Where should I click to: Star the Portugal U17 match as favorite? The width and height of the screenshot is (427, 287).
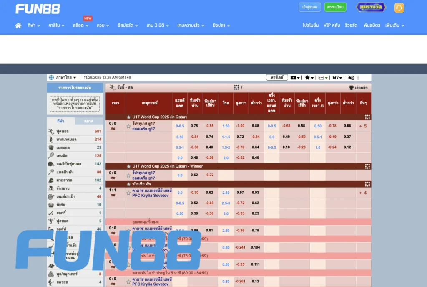click(128, 126)
